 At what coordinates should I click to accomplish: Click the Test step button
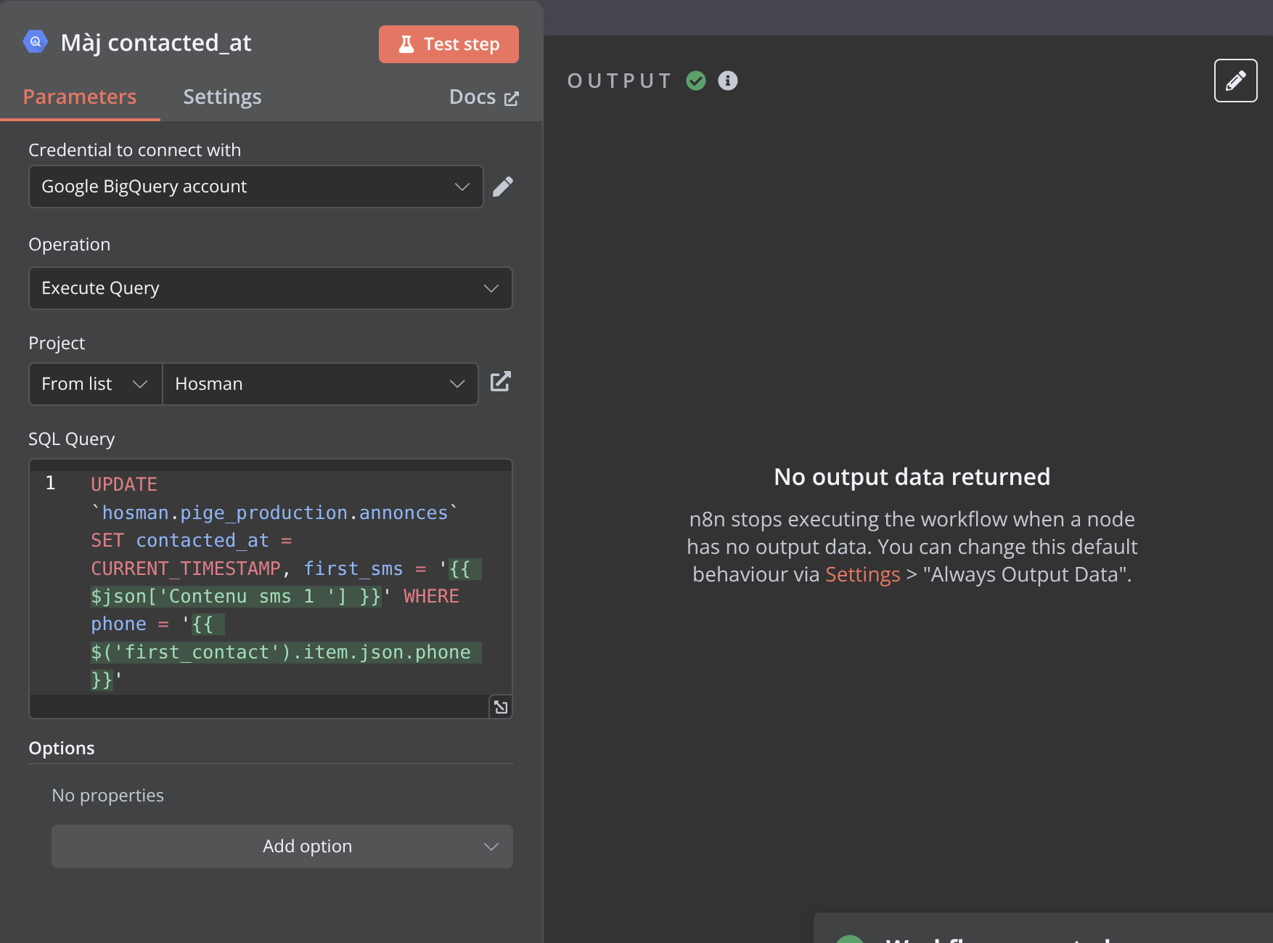[x=449, y=44]
